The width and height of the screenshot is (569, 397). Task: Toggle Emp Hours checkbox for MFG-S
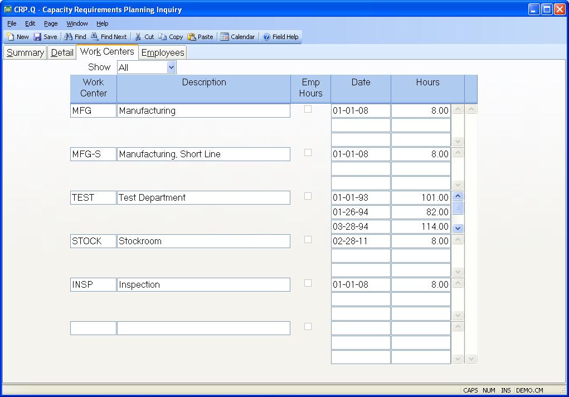(x=308, y=153)
